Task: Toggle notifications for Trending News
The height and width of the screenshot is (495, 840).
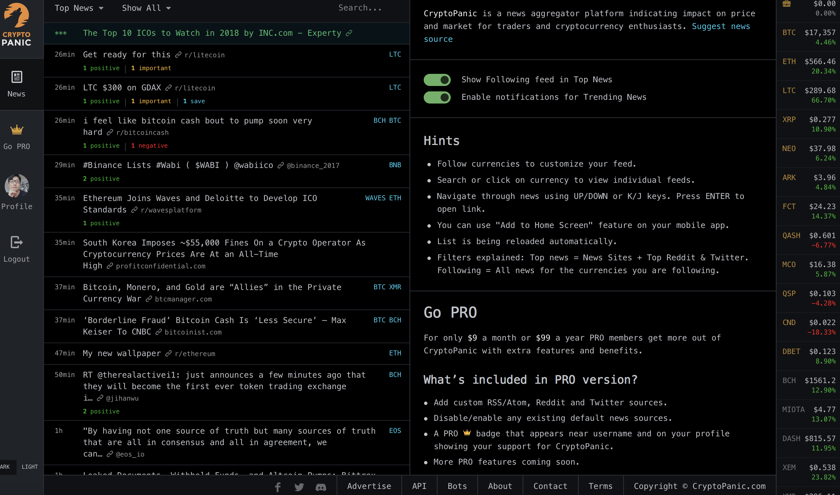Action: click(x=437, y=97)
